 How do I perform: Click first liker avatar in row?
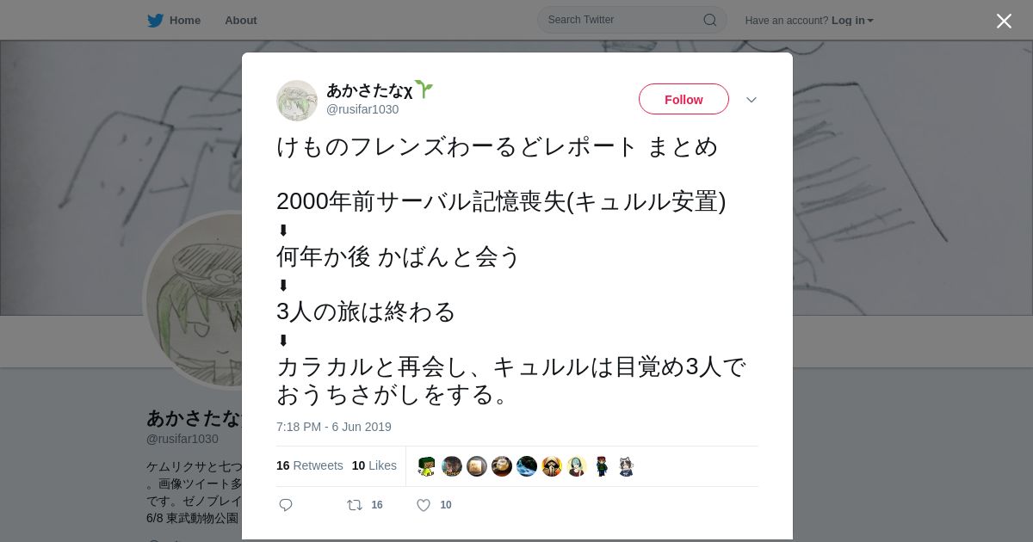427,466
